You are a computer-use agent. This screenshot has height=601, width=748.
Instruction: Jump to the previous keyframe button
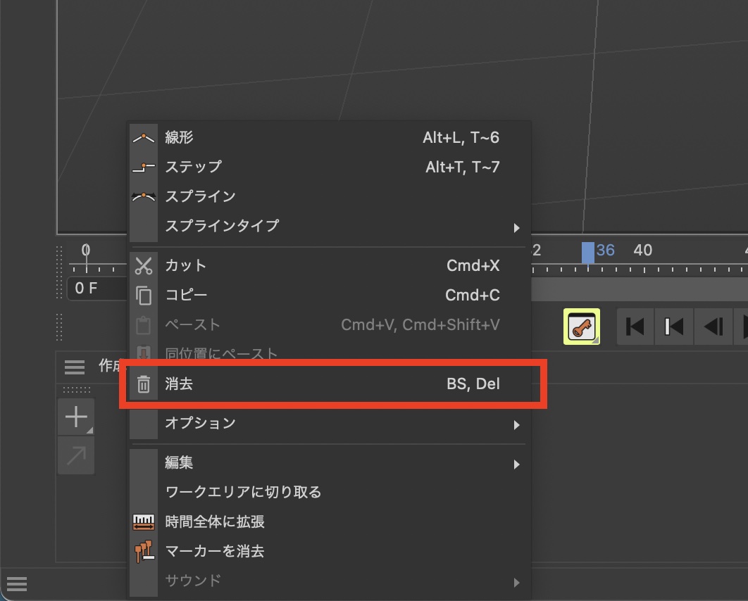pyautogui.click(x=674, y=327)
